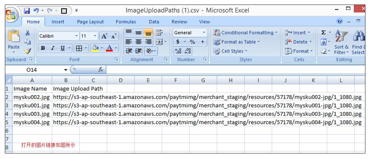Switch to the Data tab
The height and width of the screenshot is (159, 369).
point(154,22)
